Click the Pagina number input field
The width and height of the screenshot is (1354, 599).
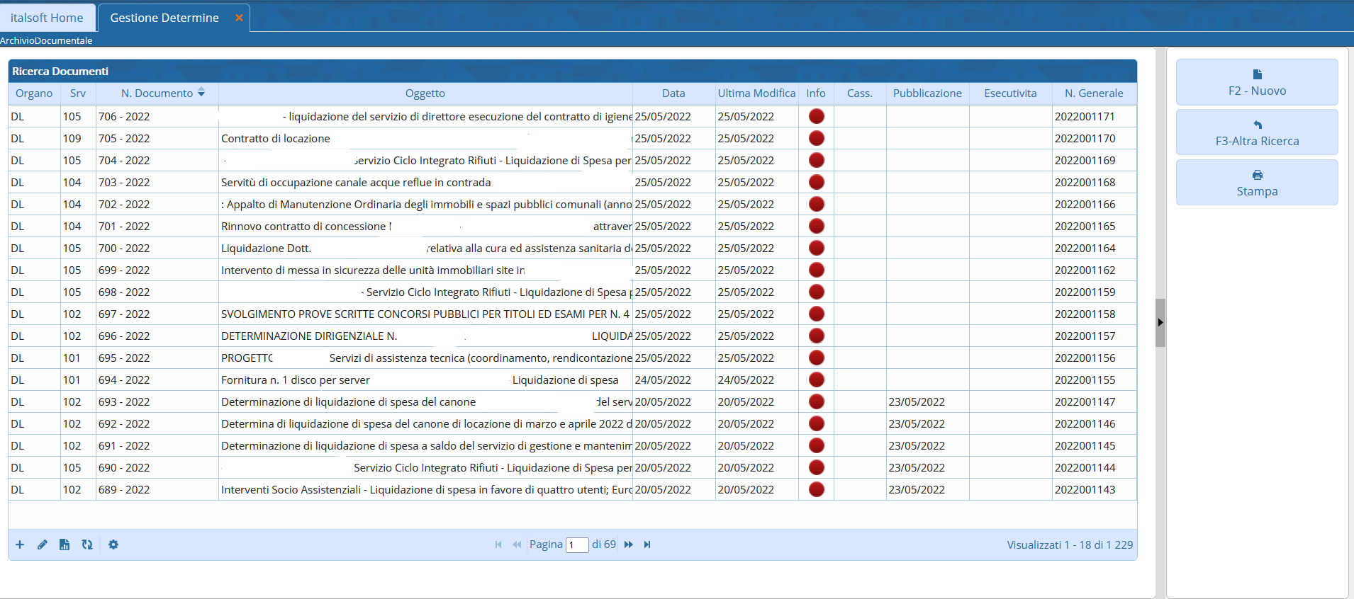tap(577, 545)
